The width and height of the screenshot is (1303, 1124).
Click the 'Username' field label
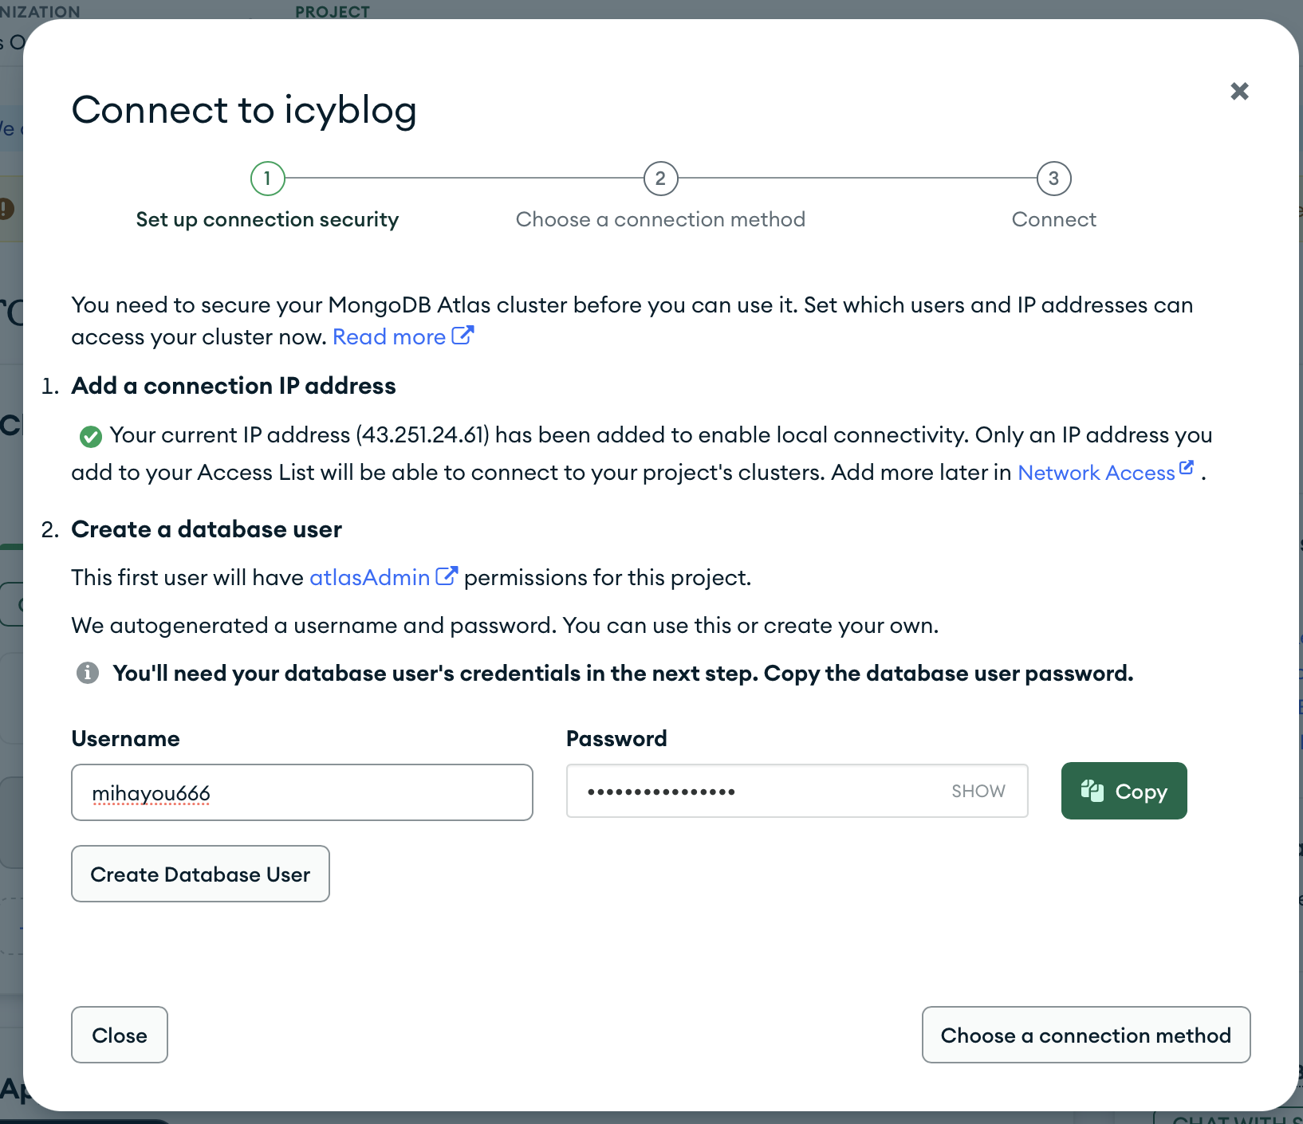coord(125,738)
